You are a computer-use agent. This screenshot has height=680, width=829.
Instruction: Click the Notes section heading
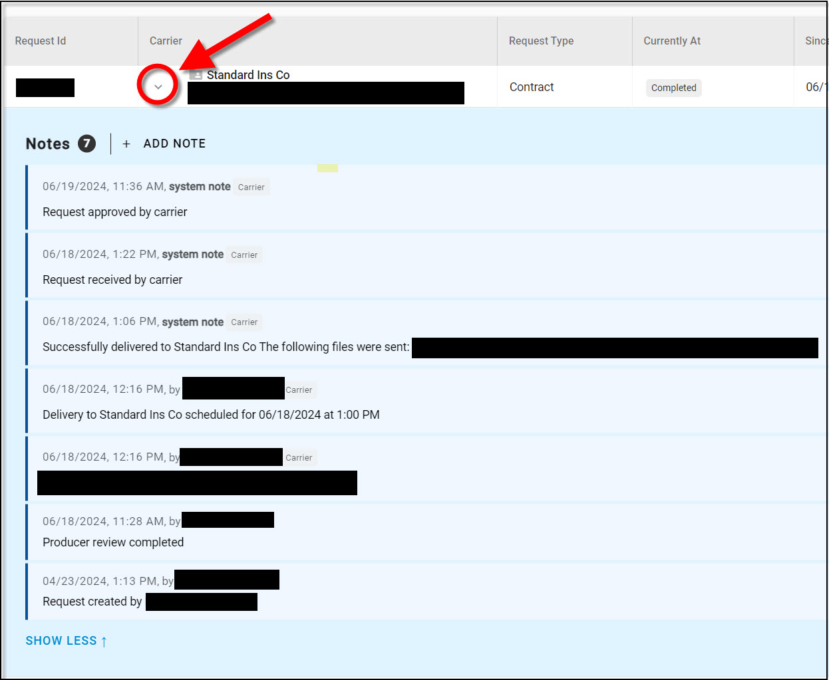(x=48, y=144)
